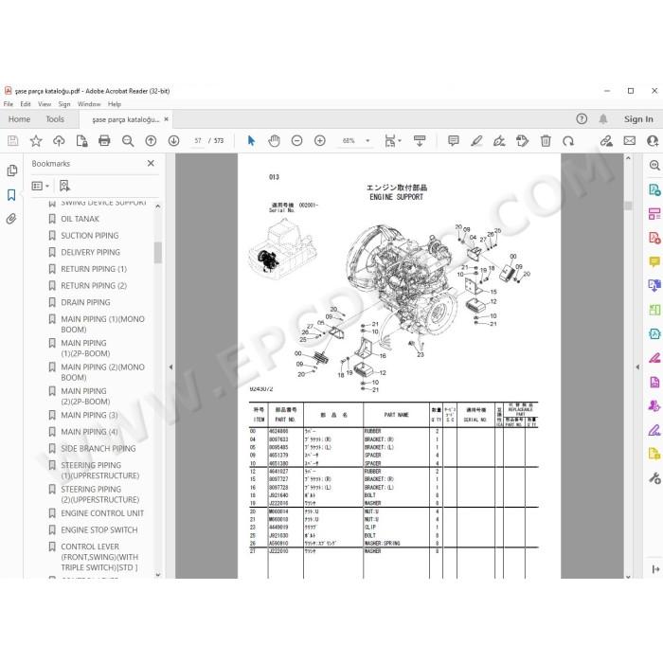Open the Sign menu
Viewport: 663px width, 663px height.
point(64,104)
